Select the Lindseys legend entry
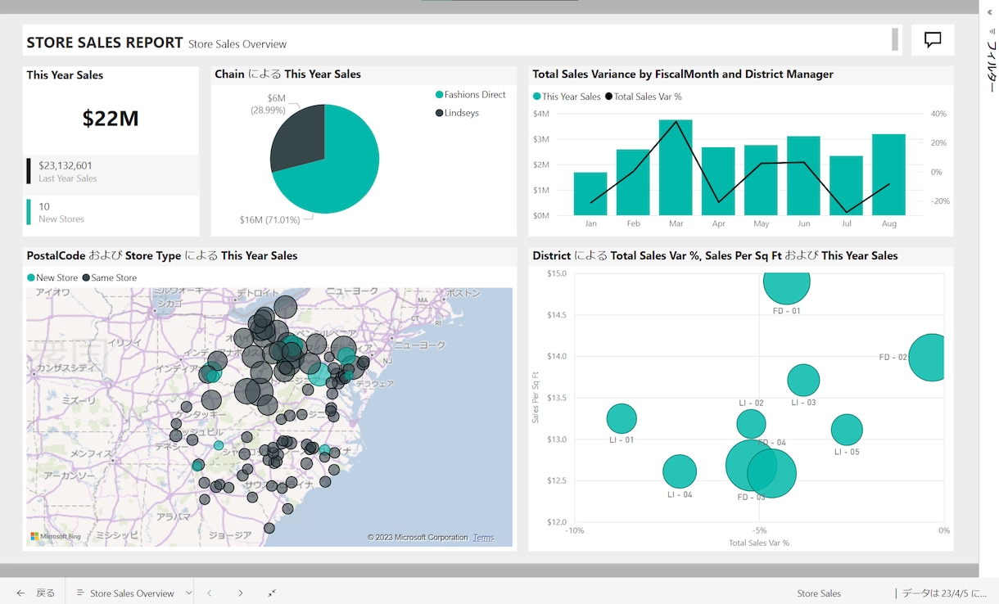Image resolution: width=999 pixels, height=604 pixels. pyautogui.click(x=457, y=113)
